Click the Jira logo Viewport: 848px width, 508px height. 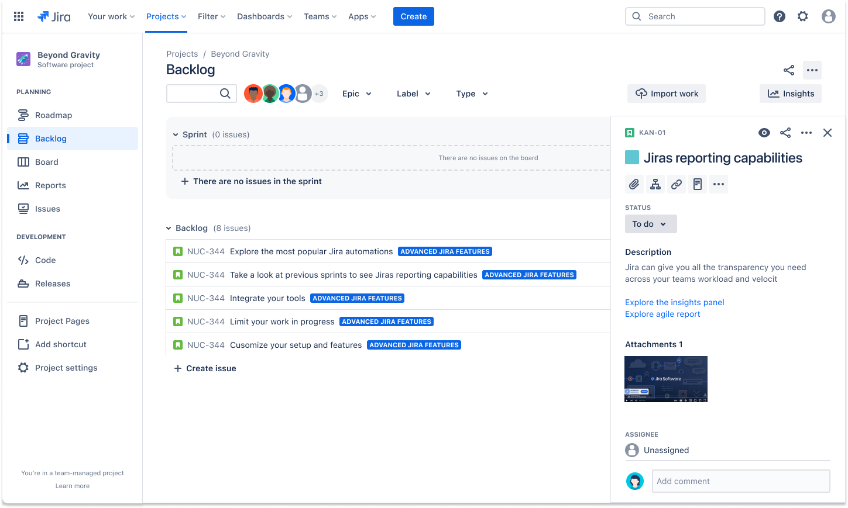coord(54,16)
